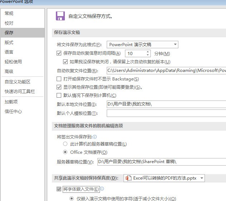
Task: Select 仅嵌入演示文稿中使用的字符 radio button
Action: (x=72, y=198)
